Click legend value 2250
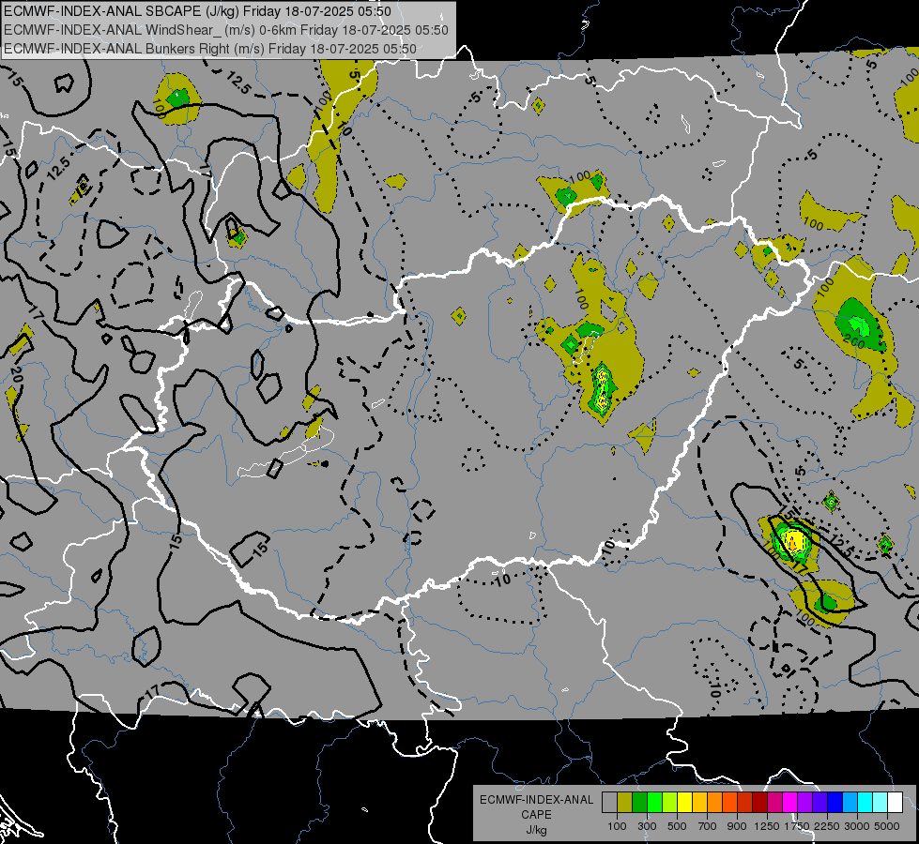The image size is (919, 844). tap(827, 826)
